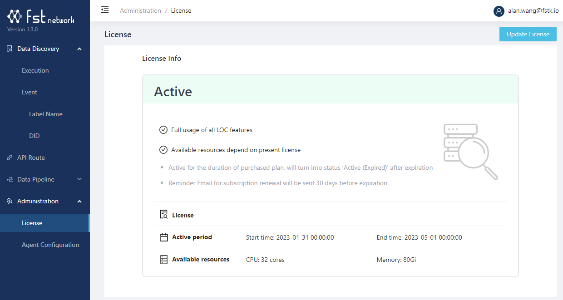
Task: Collapse the Administration menu chevron
Action: (x=79, y=201)
